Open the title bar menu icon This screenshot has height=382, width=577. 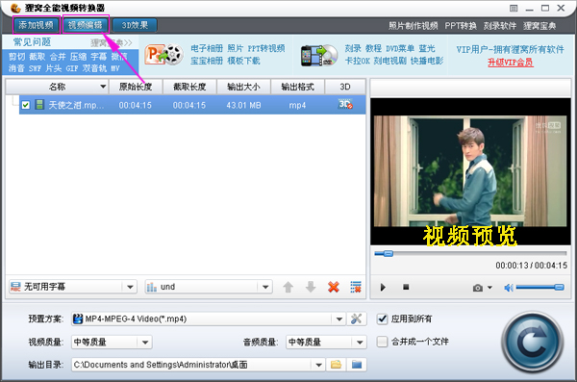click(514, 8)
